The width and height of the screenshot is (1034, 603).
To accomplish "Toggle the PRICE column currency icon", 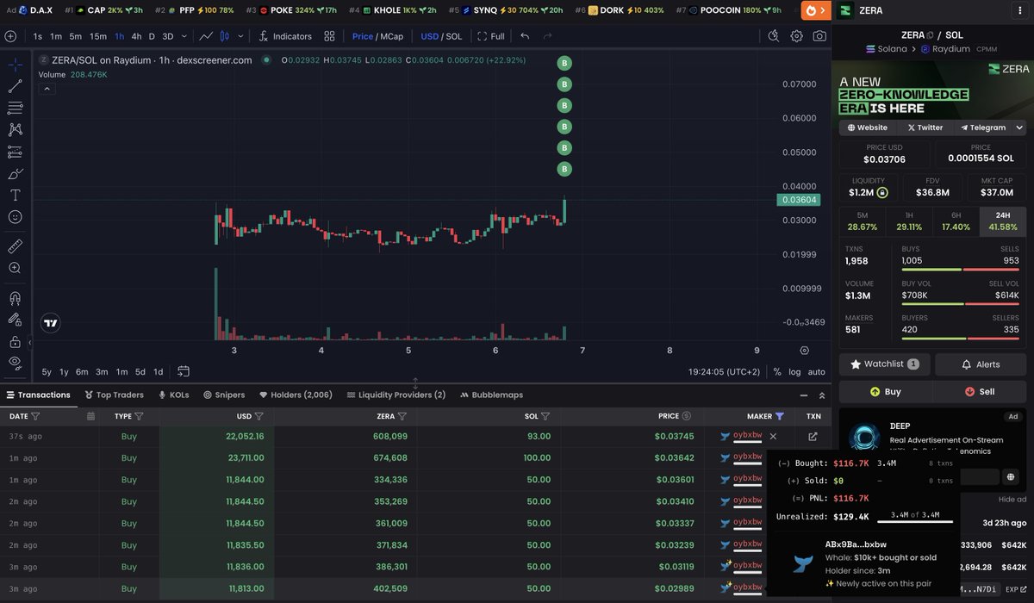I will 687,416.
